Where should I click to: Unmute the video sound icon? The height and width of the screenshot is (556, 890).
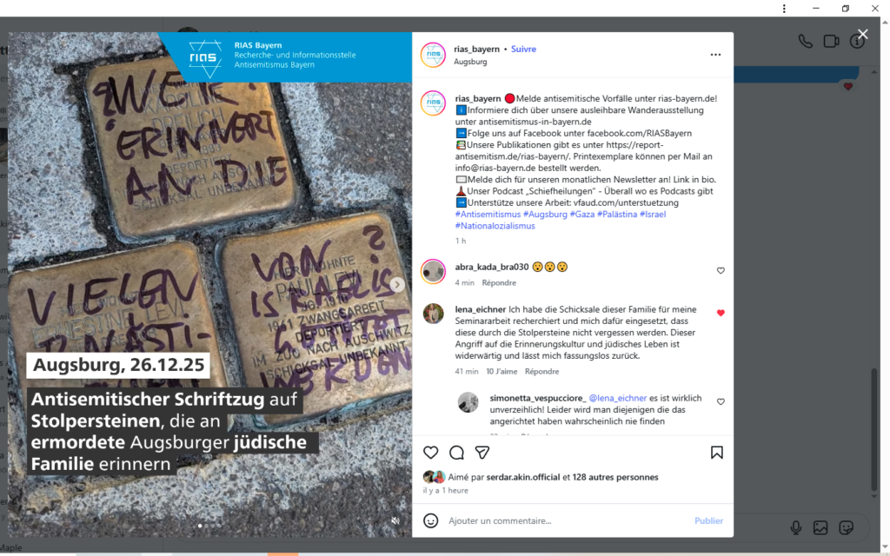(x=395, y=521)
